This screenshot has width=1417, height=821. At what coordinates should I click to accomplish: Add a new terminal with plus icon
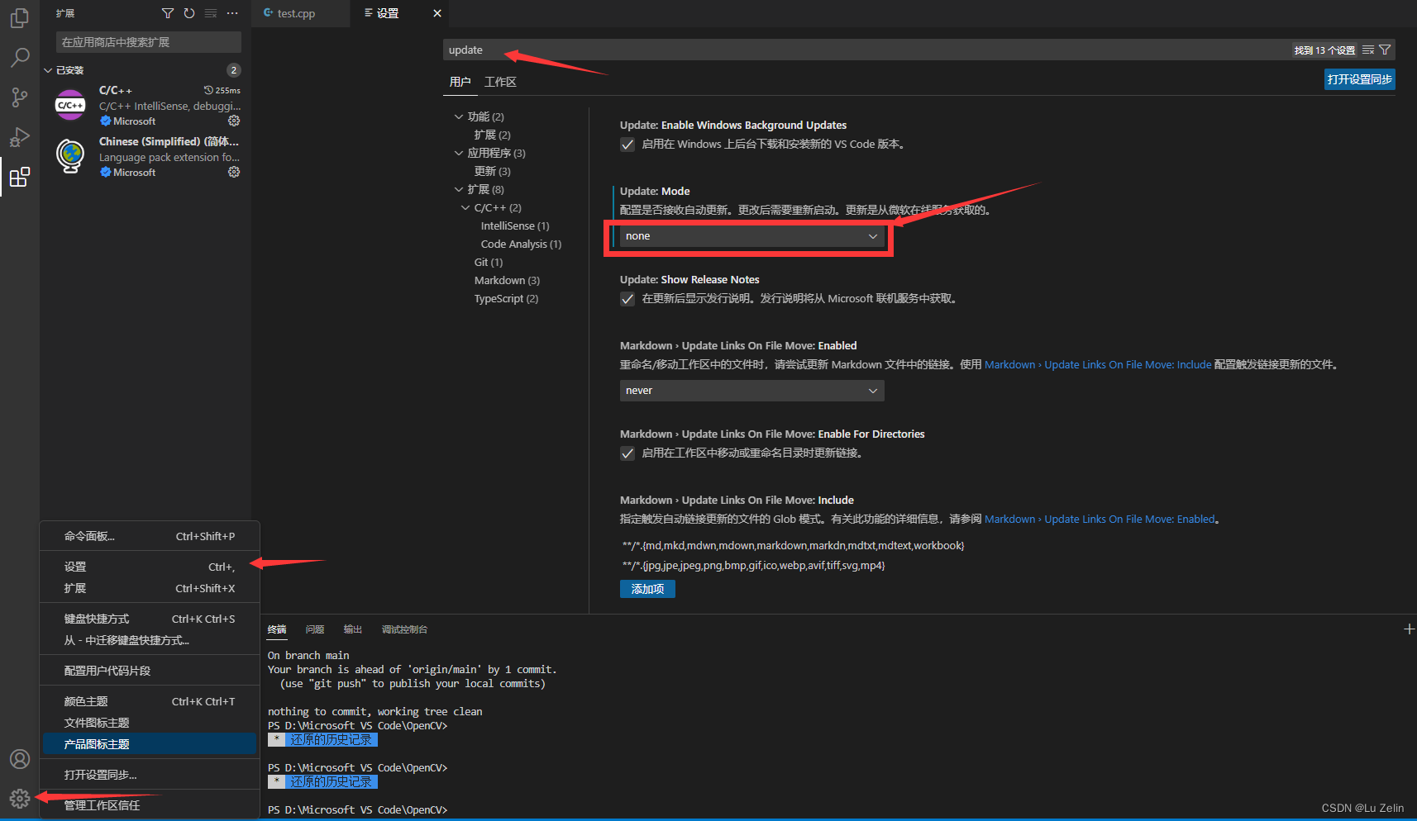[x=1409, y=629]
